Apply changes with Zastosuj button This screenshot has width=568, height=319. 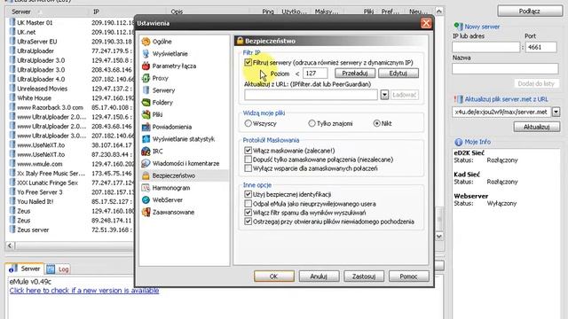(364, 276)
